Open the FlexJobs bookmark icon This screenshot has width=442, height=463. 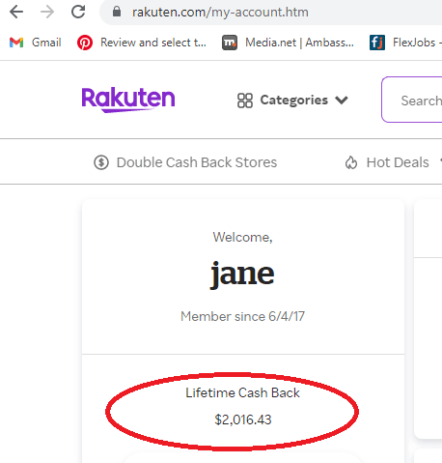coord(377,43)
